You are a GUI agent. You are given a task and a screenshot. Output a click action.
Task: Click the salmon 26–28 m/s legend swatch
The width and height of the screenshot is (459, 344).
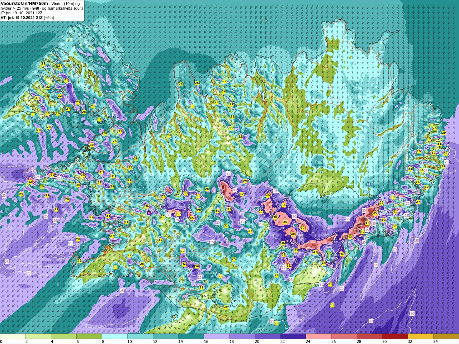click(x=344, y=336)
